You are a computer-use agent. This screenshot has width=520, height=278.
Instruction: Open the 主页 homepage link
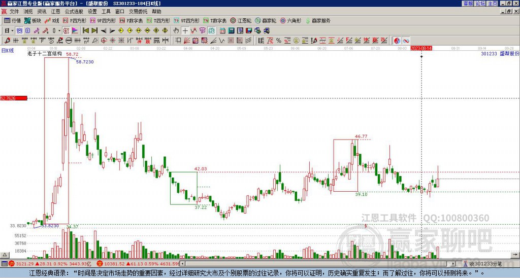point(493,4)
